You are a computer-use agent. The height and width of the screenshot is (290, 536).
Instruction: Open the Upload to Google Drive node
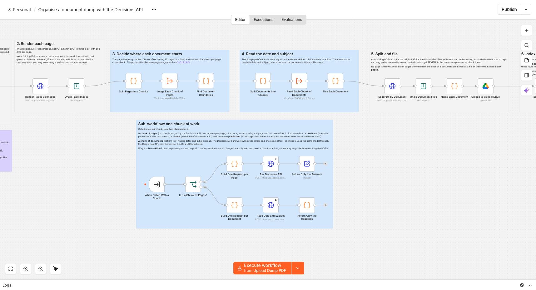[485, 86]
